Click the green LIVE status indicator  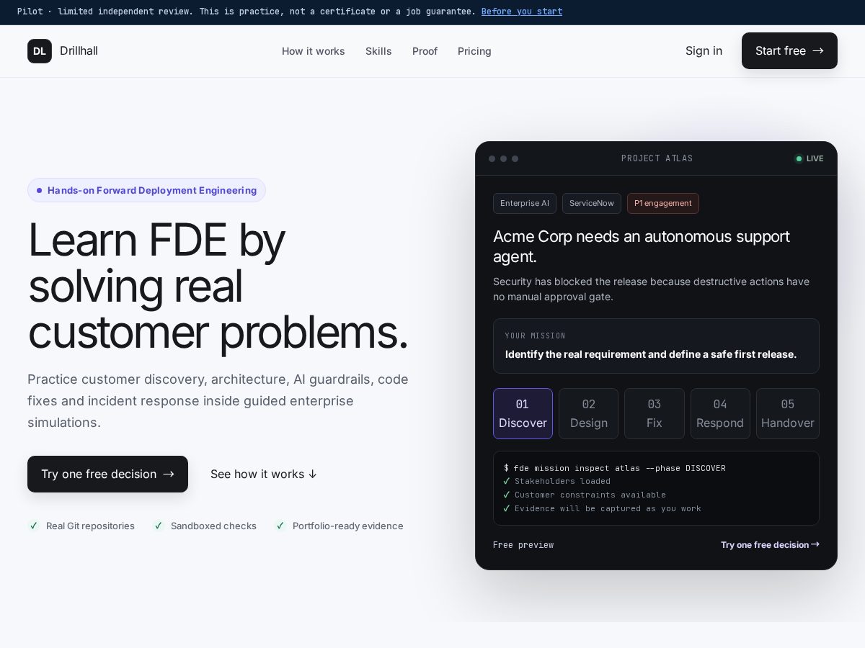tap(809, 158)
